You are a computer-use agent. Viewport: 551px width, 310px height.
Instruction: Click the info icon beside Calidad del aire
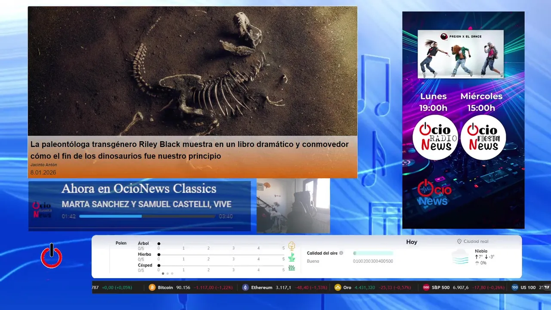pos(341,253)
